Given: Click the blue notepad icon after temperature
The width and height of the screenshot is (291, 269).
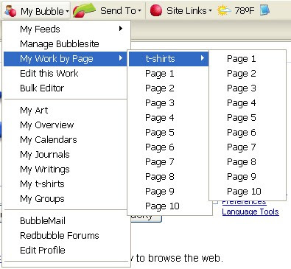Looking at the screenshot, I should [264, 10].
